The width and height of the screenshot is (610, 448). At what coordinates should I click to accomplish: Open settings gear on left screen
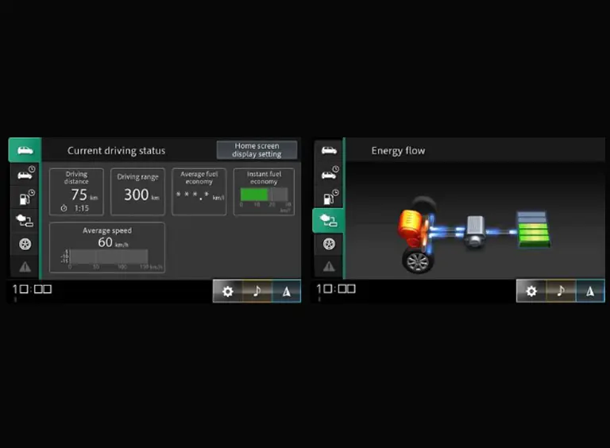pyautogui.click(x=228, y=291)
